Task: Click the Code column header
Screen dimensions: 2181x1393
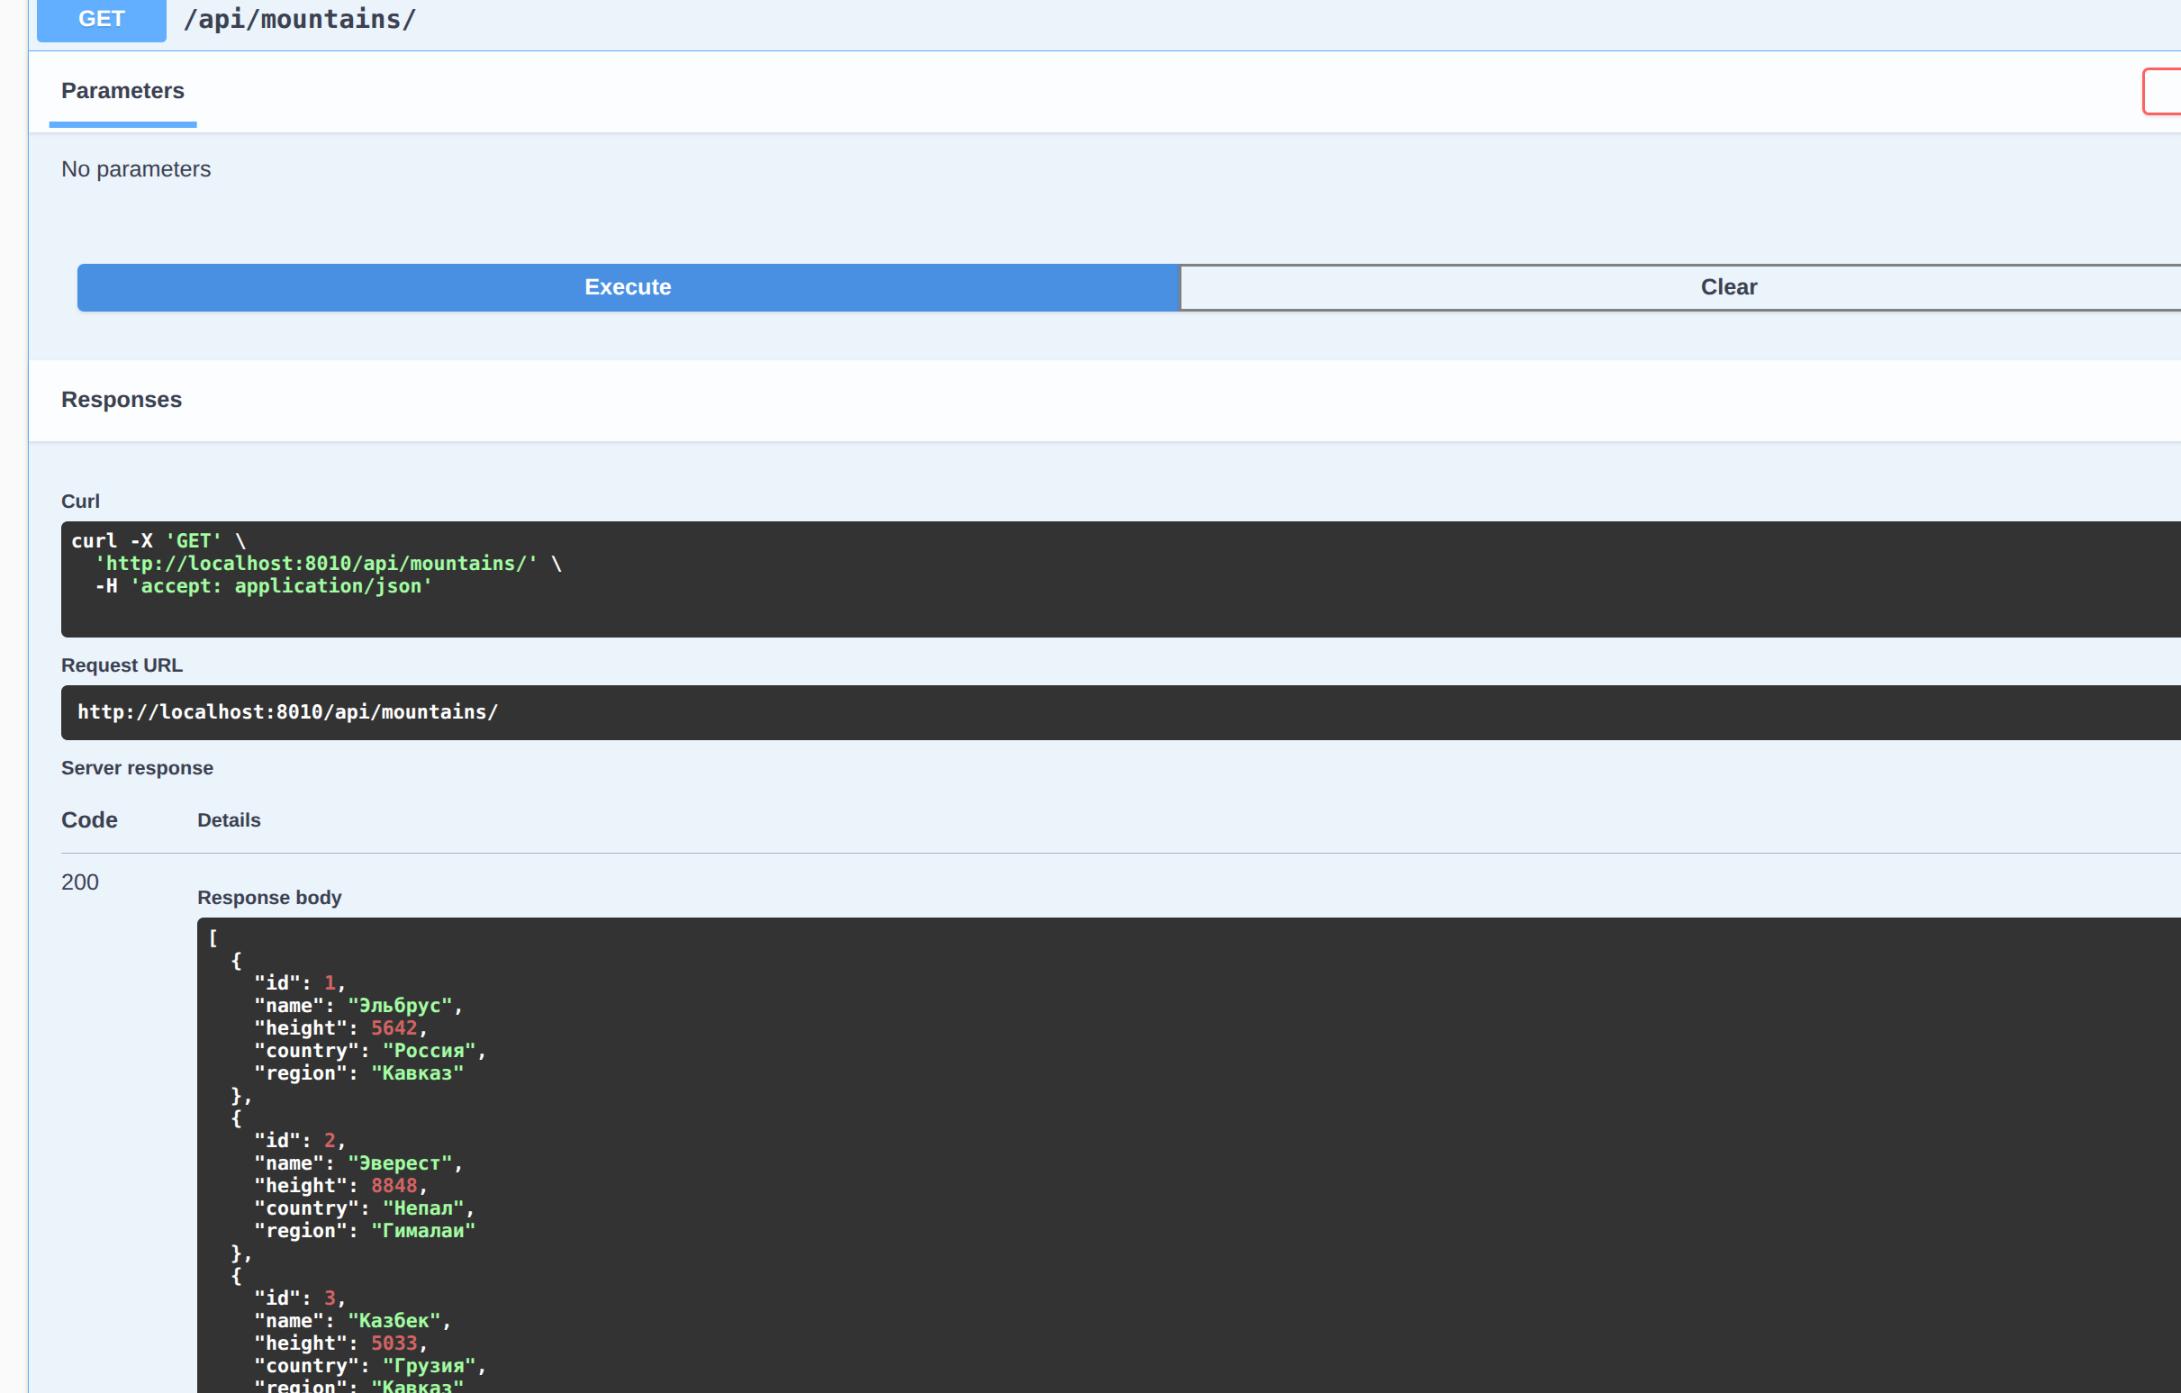Action: [88, 819]
